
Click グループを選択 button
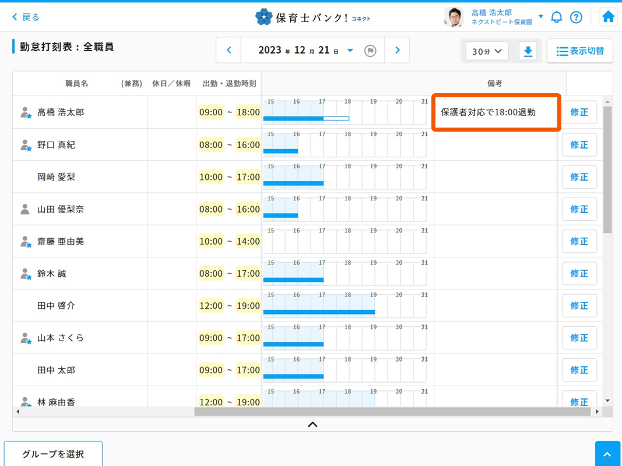coord(53,454)
